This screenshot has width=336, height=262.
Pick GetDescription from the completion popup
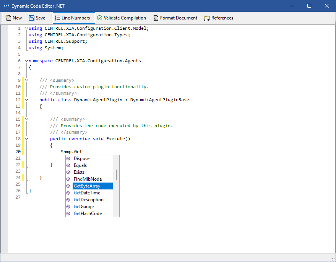tap(89, 200)
